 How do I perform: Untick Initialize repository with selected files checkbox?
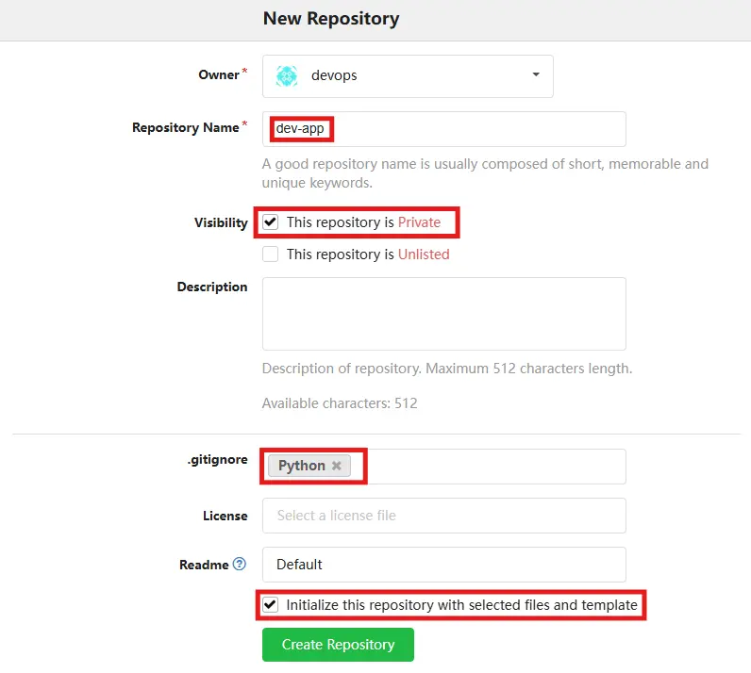(271, 604)
